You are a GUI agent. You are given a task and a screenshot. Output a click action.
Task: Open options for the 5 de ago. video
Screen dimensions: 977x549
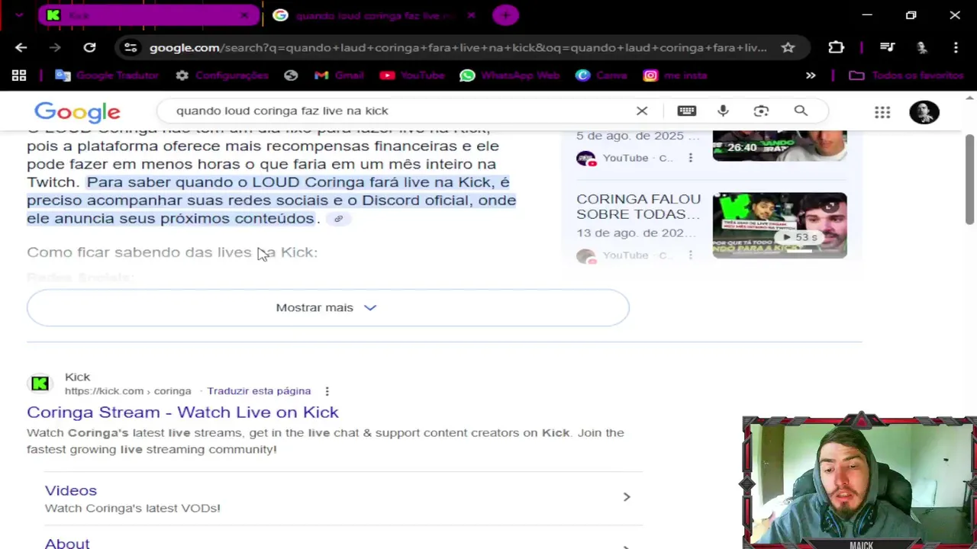pos(690,158)
